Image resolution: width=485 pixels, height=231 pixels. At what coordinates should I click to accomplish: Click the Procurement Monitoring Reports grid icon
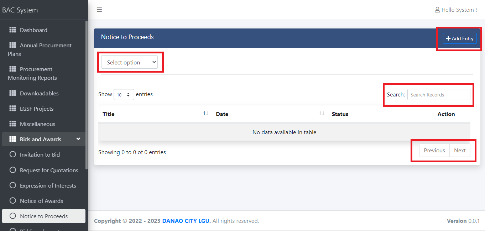click(13, 69)
